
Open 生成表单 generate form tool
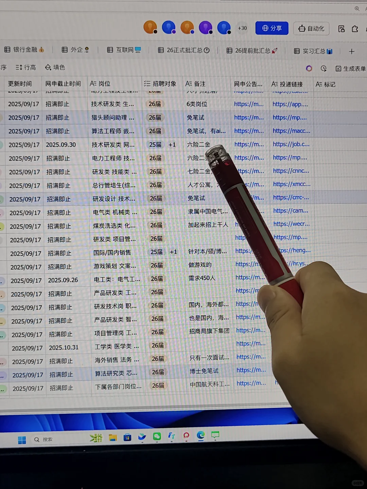351,68
